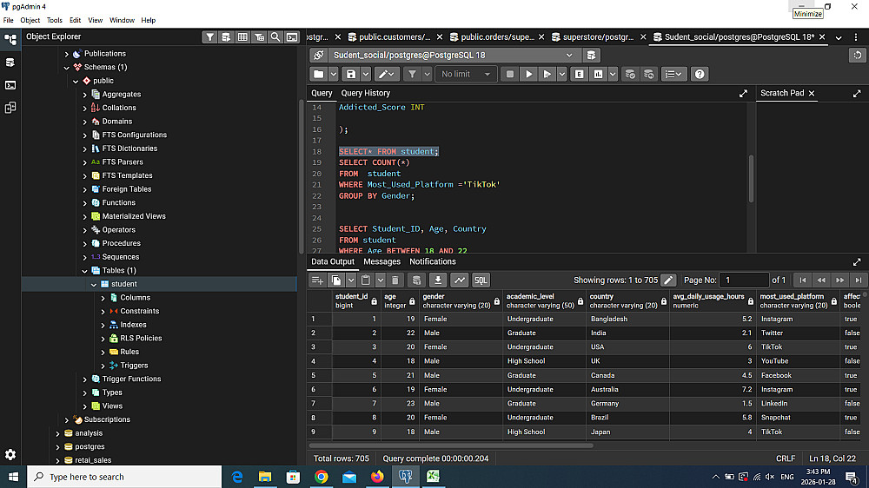The image size is (869, 488).
Task: Open the PSQL Tool icon in Object Explorer
Action: [292, 37]
